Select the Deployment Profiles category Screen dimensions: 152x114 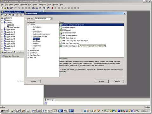tap(40, 36)
